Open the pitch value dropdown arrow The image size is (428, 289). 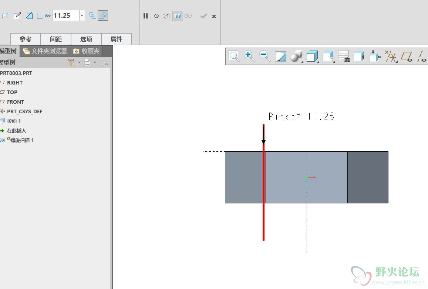(82, 16)
